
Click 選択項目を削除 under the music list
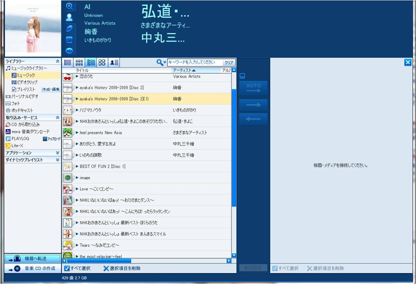click(122, 268)
